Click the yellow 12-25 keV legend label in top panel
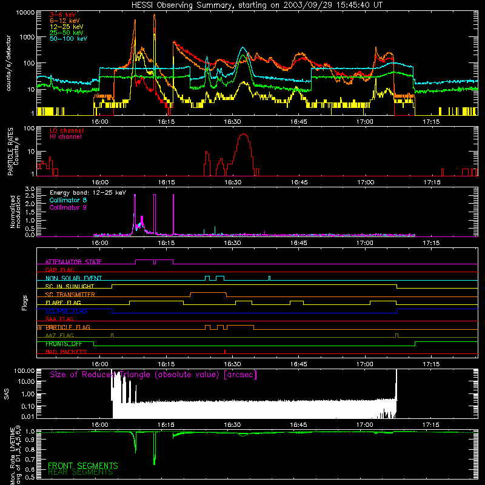The image size is (485, 485). [67, 27]
